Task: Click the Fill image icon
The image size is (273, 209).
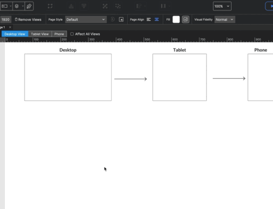Action: [x=186, y=20]
